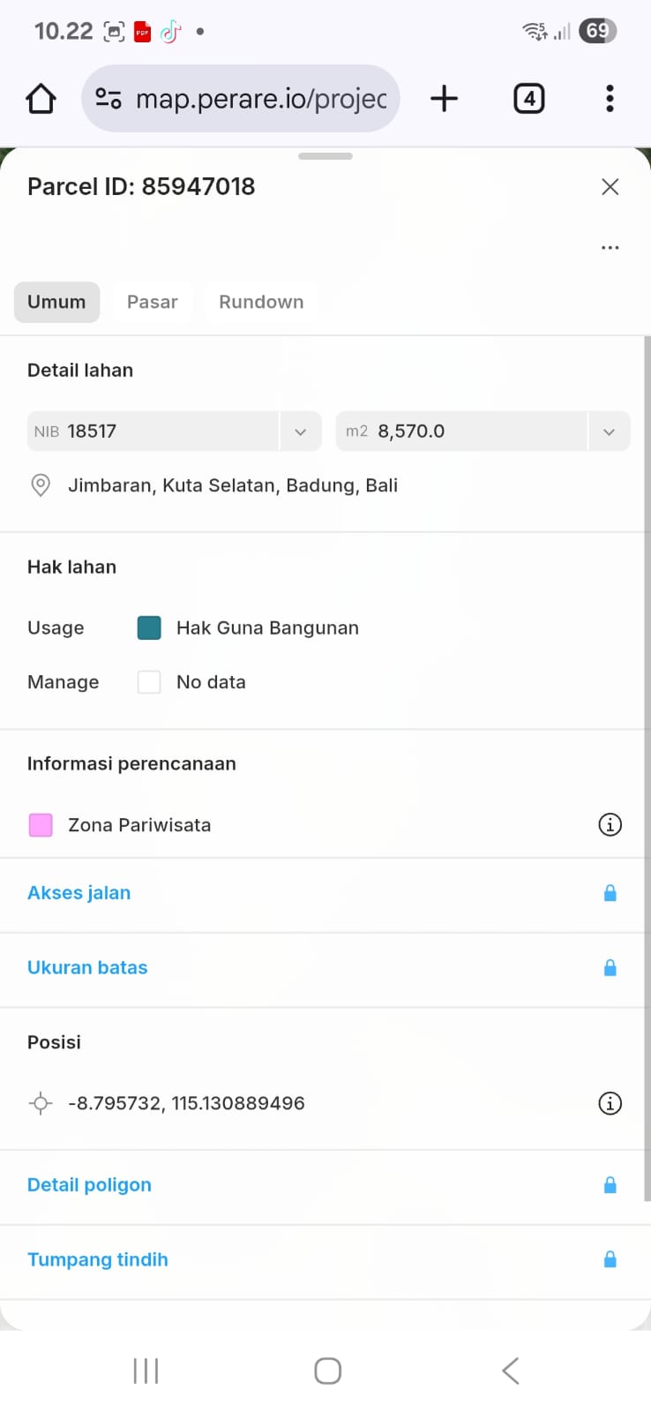
Task: Click the teal Hak Guna Bangunan swatch
Action: click(x=149, y=627)
